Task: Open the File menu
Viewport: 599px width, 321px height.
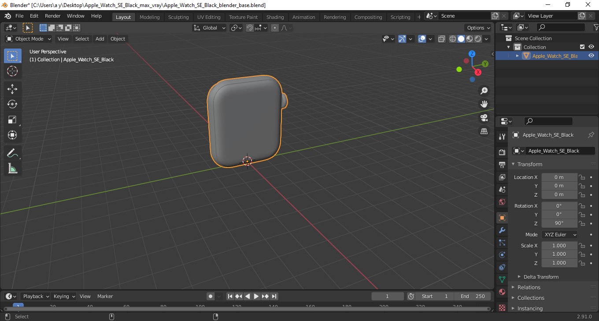Action: pyautogui.click(x=19, y=16)
